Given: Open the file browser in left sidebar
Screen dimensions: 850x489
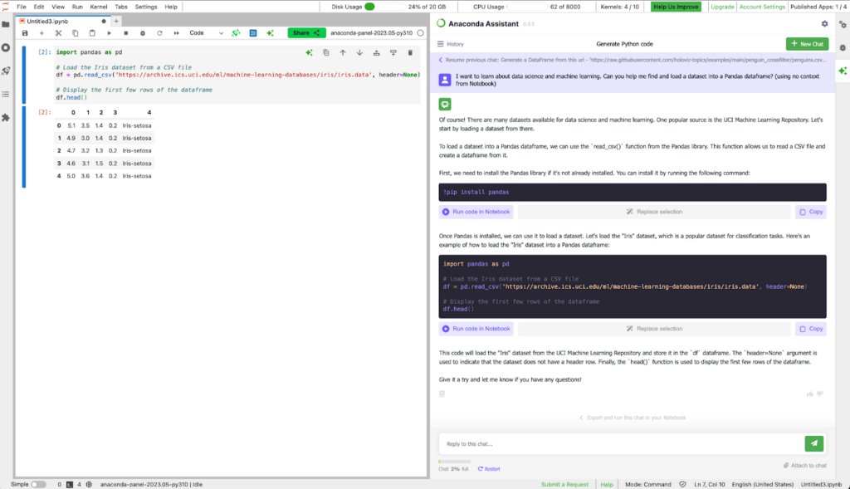Looking at the screenshot, I should tap(6, 24).
